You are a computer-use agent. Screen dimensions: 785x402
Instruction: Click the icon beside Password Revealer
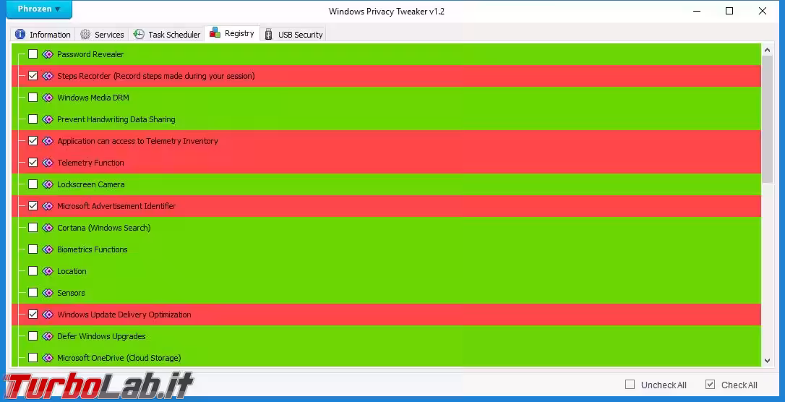[48, 54]
